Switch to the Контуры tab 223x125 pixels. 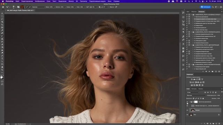point(194,89)
